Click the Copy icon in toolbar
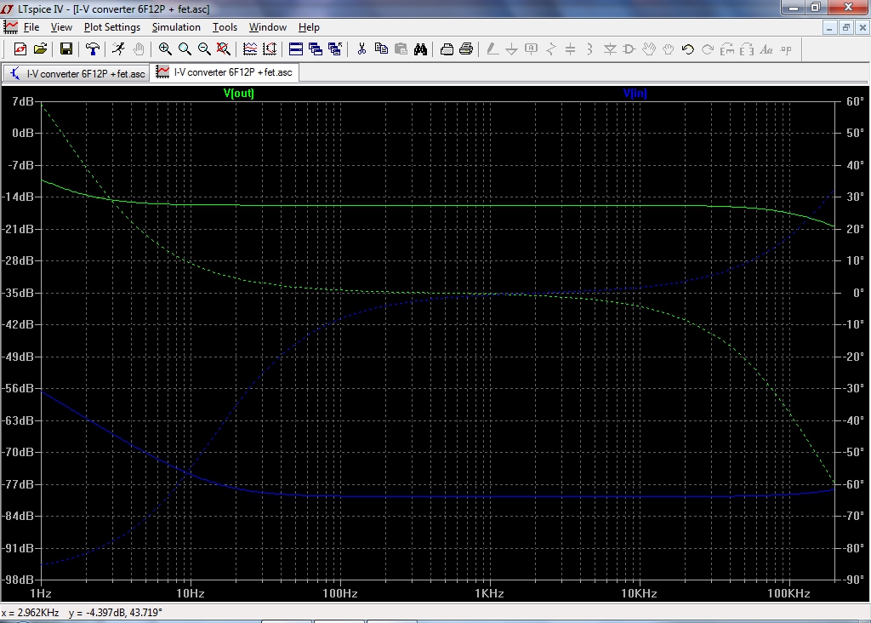Viewport: 871px width, 623px height. [x=381, y=49]
